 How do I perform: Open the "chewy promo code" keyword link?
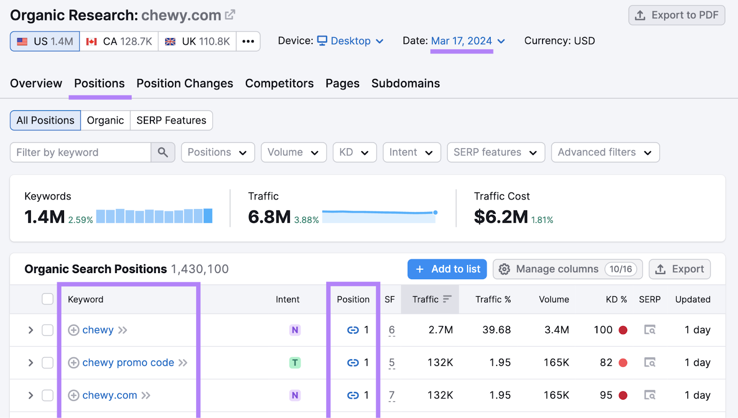coord(128,363)
